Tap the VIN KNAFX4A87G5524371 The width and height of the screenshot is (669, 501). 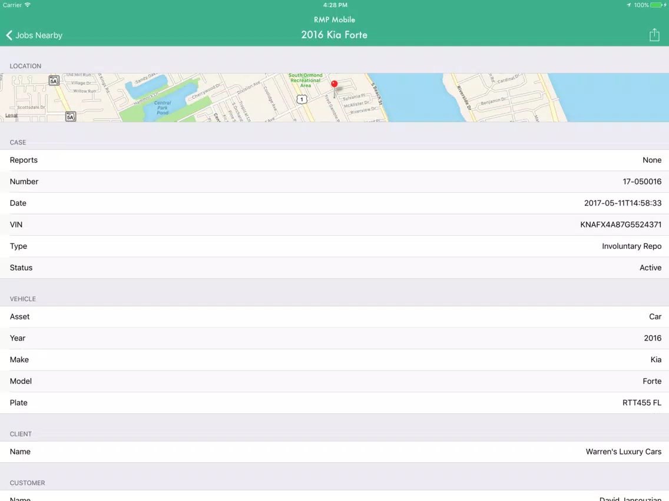tap(620, 225)
